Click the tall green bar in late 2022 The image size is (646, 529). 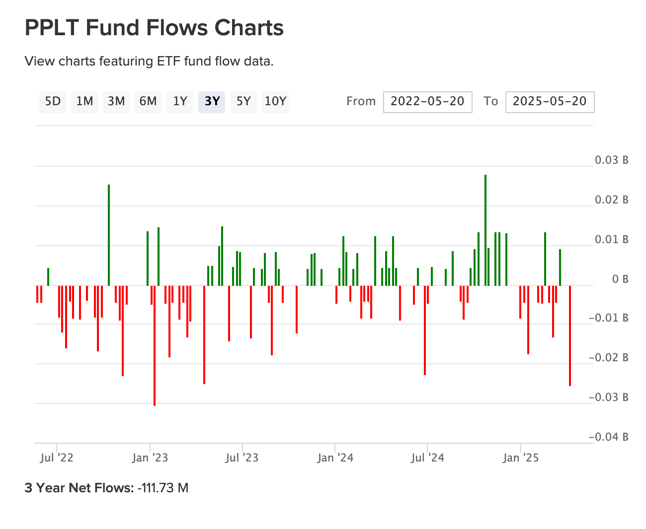pyautogui.click(x=109, y=235)
